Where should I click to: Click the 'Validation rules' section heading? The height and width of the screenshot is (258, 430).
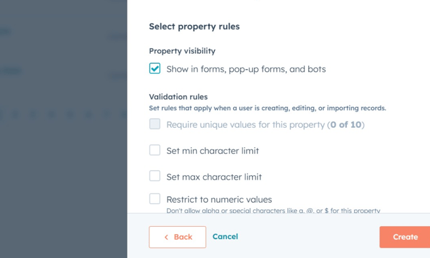(x=178, y=96)
